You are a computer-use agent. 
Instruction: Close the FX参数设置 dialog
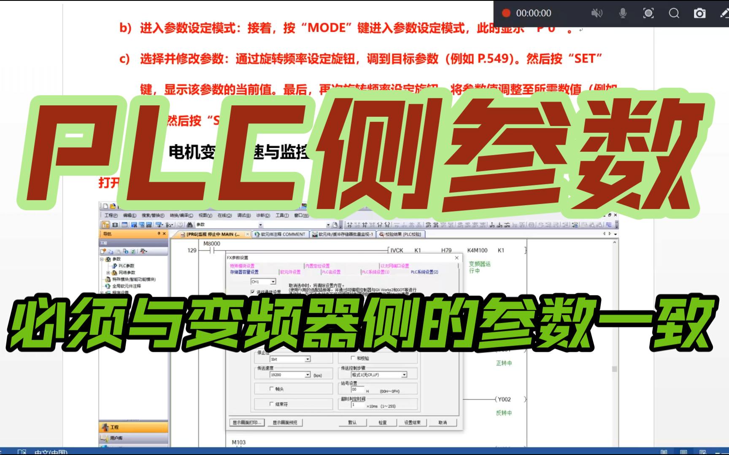click(456, 258)
